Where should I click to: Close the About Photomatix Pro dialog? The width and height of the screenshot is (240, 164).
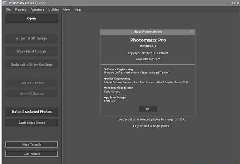(x=192, y=32)
